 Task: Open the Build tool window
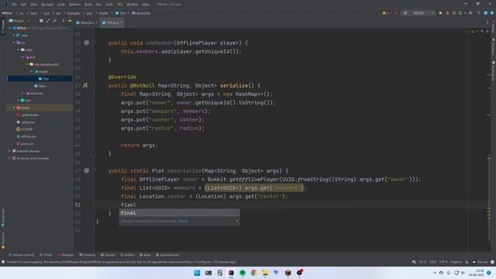[x=145, y=255]
